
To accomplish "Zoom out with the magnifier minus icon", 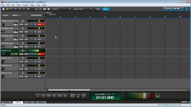I will click(41, 9).
